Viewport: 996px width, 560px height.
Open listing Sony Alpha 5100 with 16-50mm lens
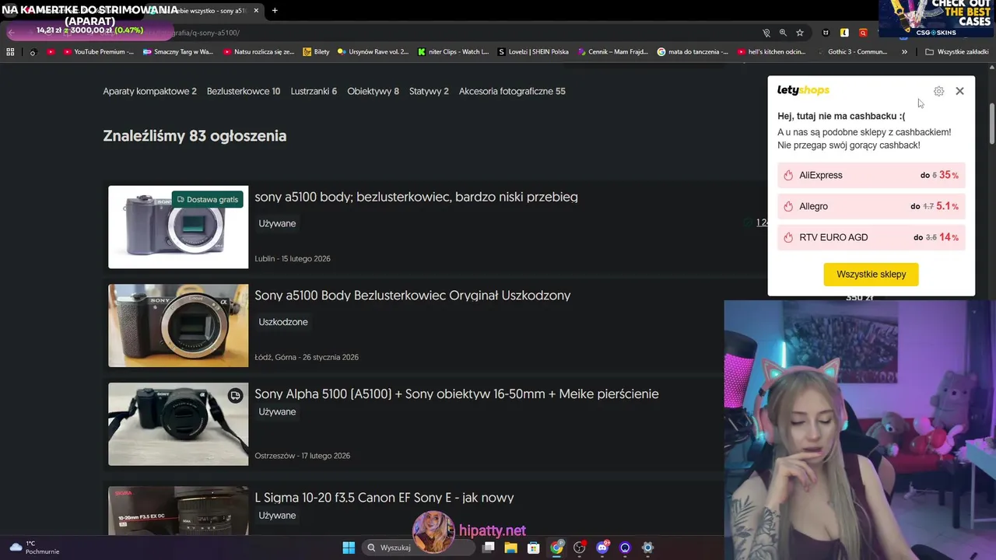pyautogui.click(x=457, y=394)
